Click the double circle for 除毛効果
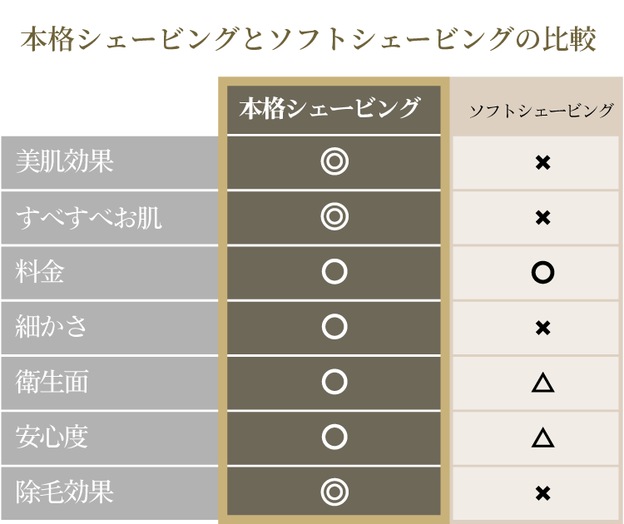The image size is (624, 524). coord(334,492)
